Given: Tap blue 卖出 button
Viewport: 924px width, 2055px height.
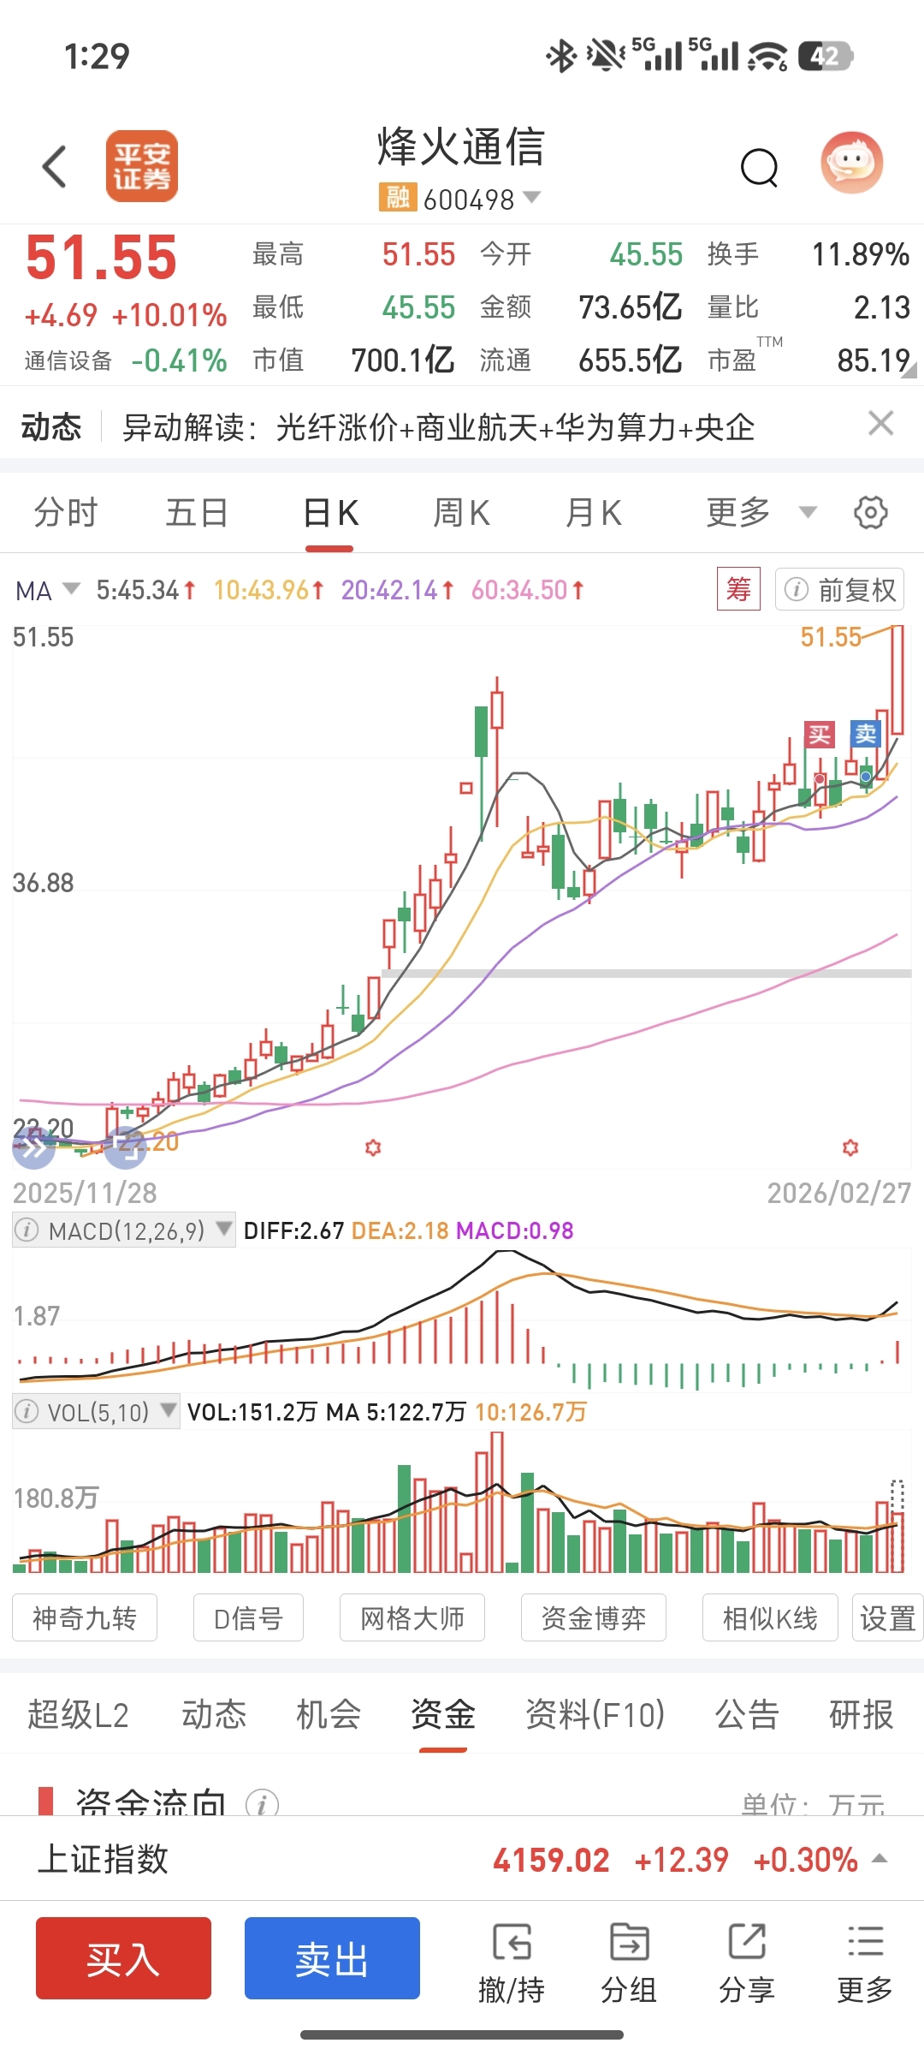Looking at the screenshot, I should click(332, 1958).
